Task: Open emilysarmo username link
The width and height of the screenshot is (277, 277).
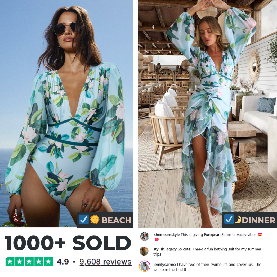Action: pyautogui.click(x=165, y=265)
